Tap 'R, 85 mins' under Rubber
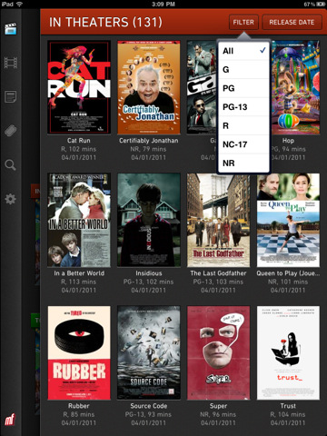Viewport: 327px width, 436px height. (79, 414)
